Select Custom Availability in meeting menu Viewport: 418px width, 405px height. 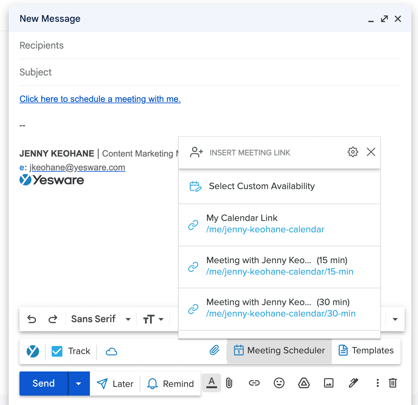[x=262, y=186]
